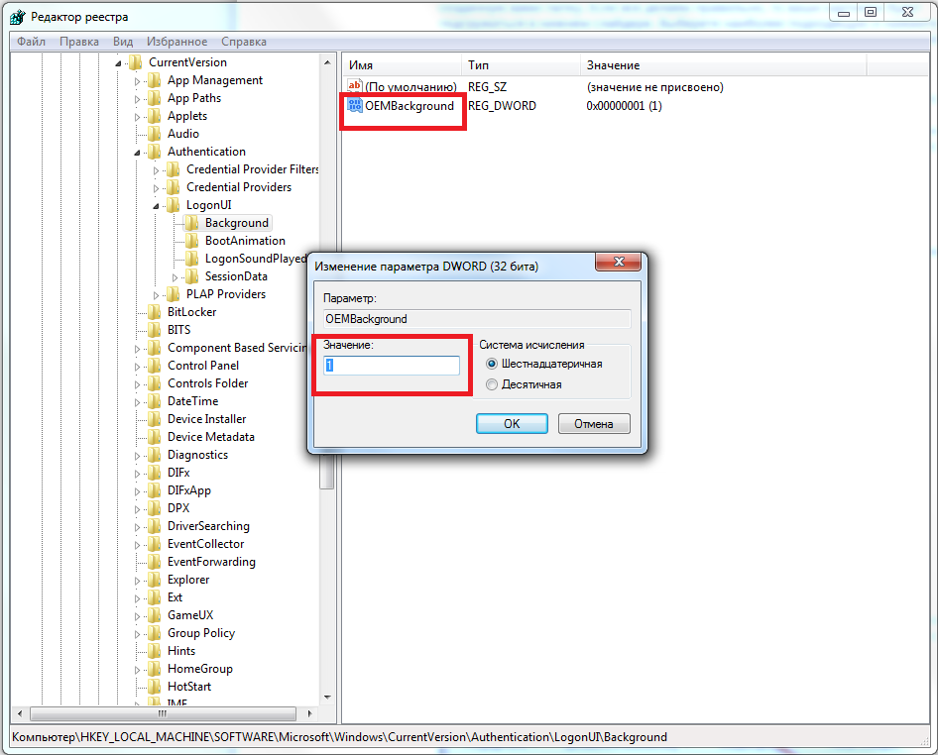Viewport: 938px width, 755px height.
Task: Click the default string value icon
Action: point(355,87)
